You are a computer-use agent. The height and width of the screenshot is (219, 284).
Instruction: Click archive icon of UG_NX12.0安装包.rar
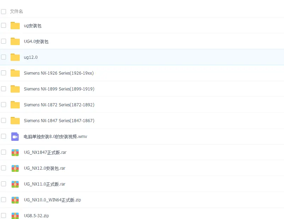15,168
